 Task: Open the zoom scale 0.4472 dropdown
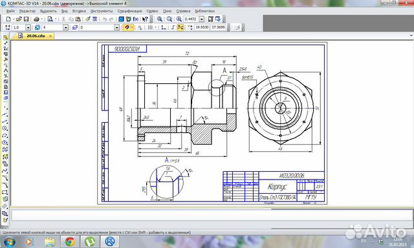click(x=201, y=19)
